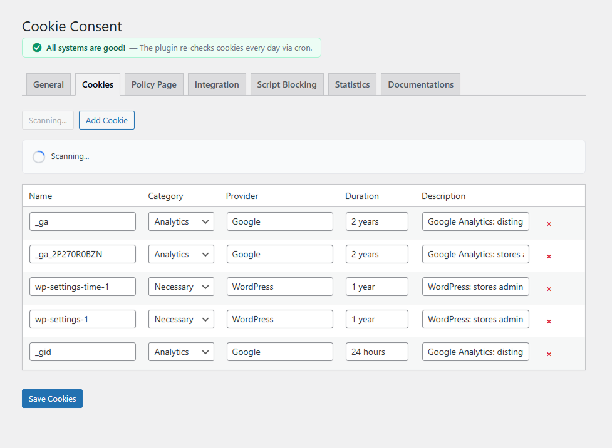Click the _ga name input field
612x448 pixels.
tap(82, 221)
